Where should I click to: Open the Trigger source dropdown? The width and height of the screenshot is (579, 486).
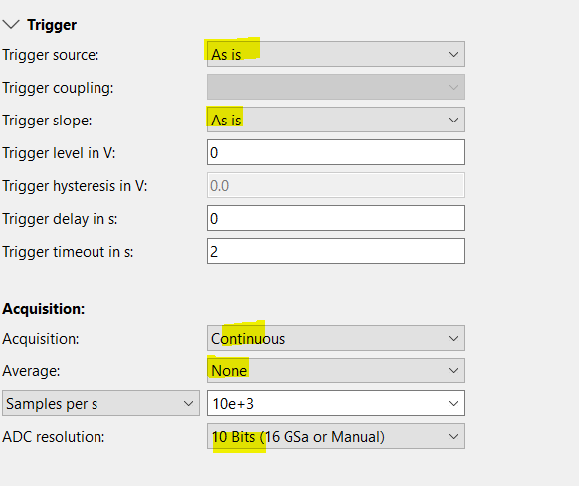point(335,54)
